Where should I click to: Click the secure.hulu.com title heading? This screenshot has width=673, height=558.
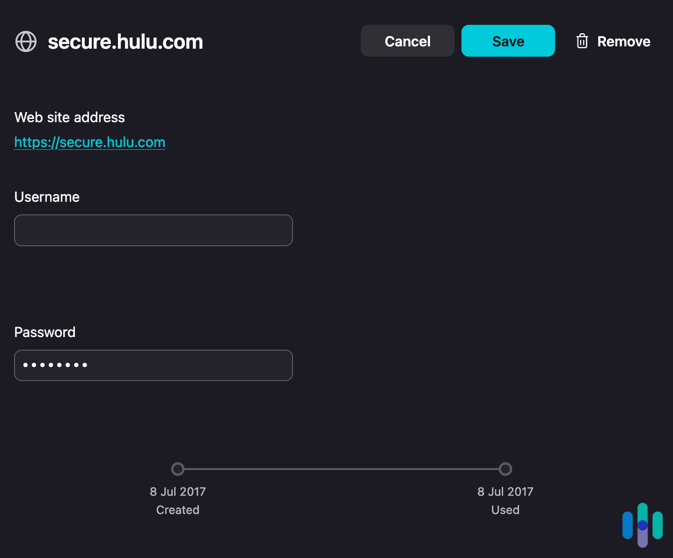point(125,42)
